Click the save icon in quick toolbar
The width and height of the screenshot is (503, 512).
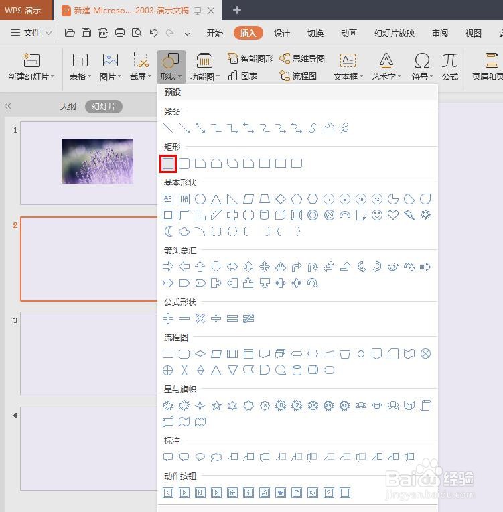pos(86,33)
